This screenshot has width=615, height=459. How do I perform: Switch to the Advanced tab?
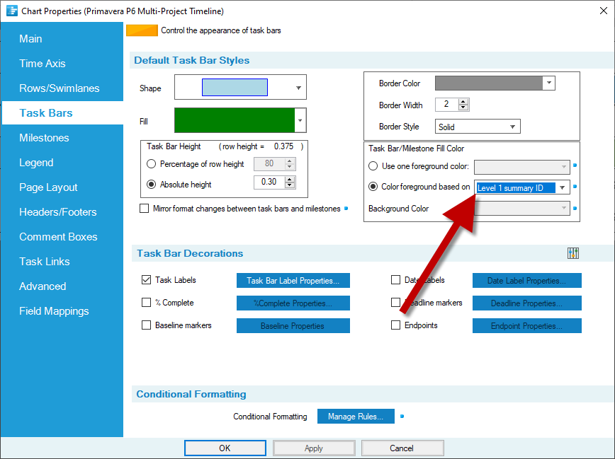coord(43,286)
